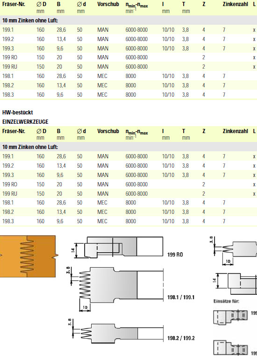This screenshot has height=361, width=257.
Task: Click the 'T' header of the HW-bestückt table
Action: click(184, 131)
